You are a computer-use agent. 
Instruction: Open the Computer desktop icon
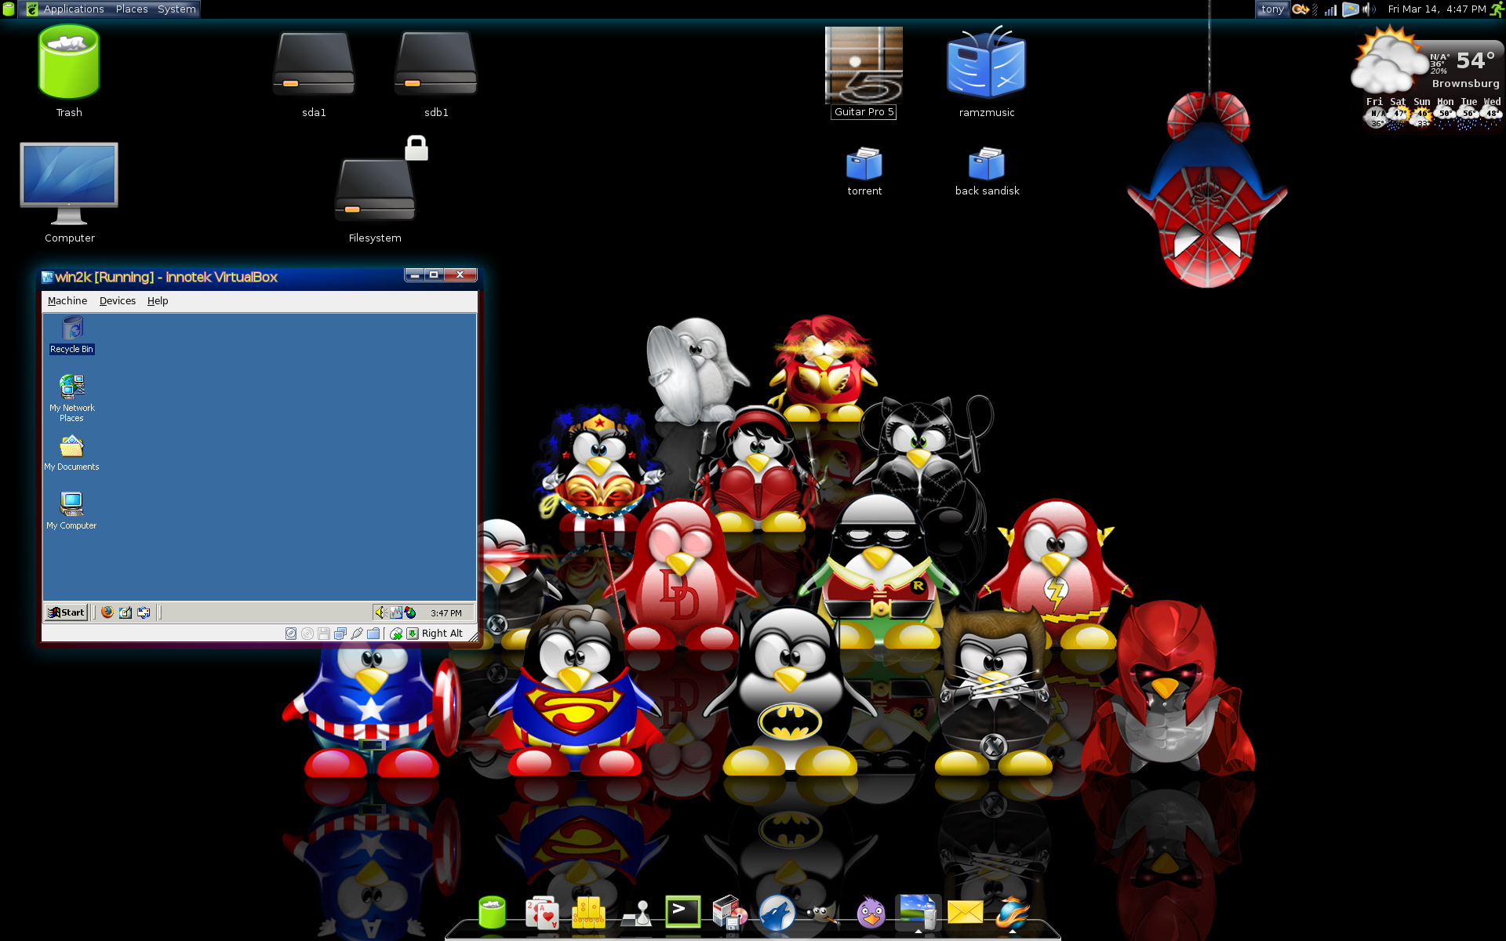click(69, 184)
